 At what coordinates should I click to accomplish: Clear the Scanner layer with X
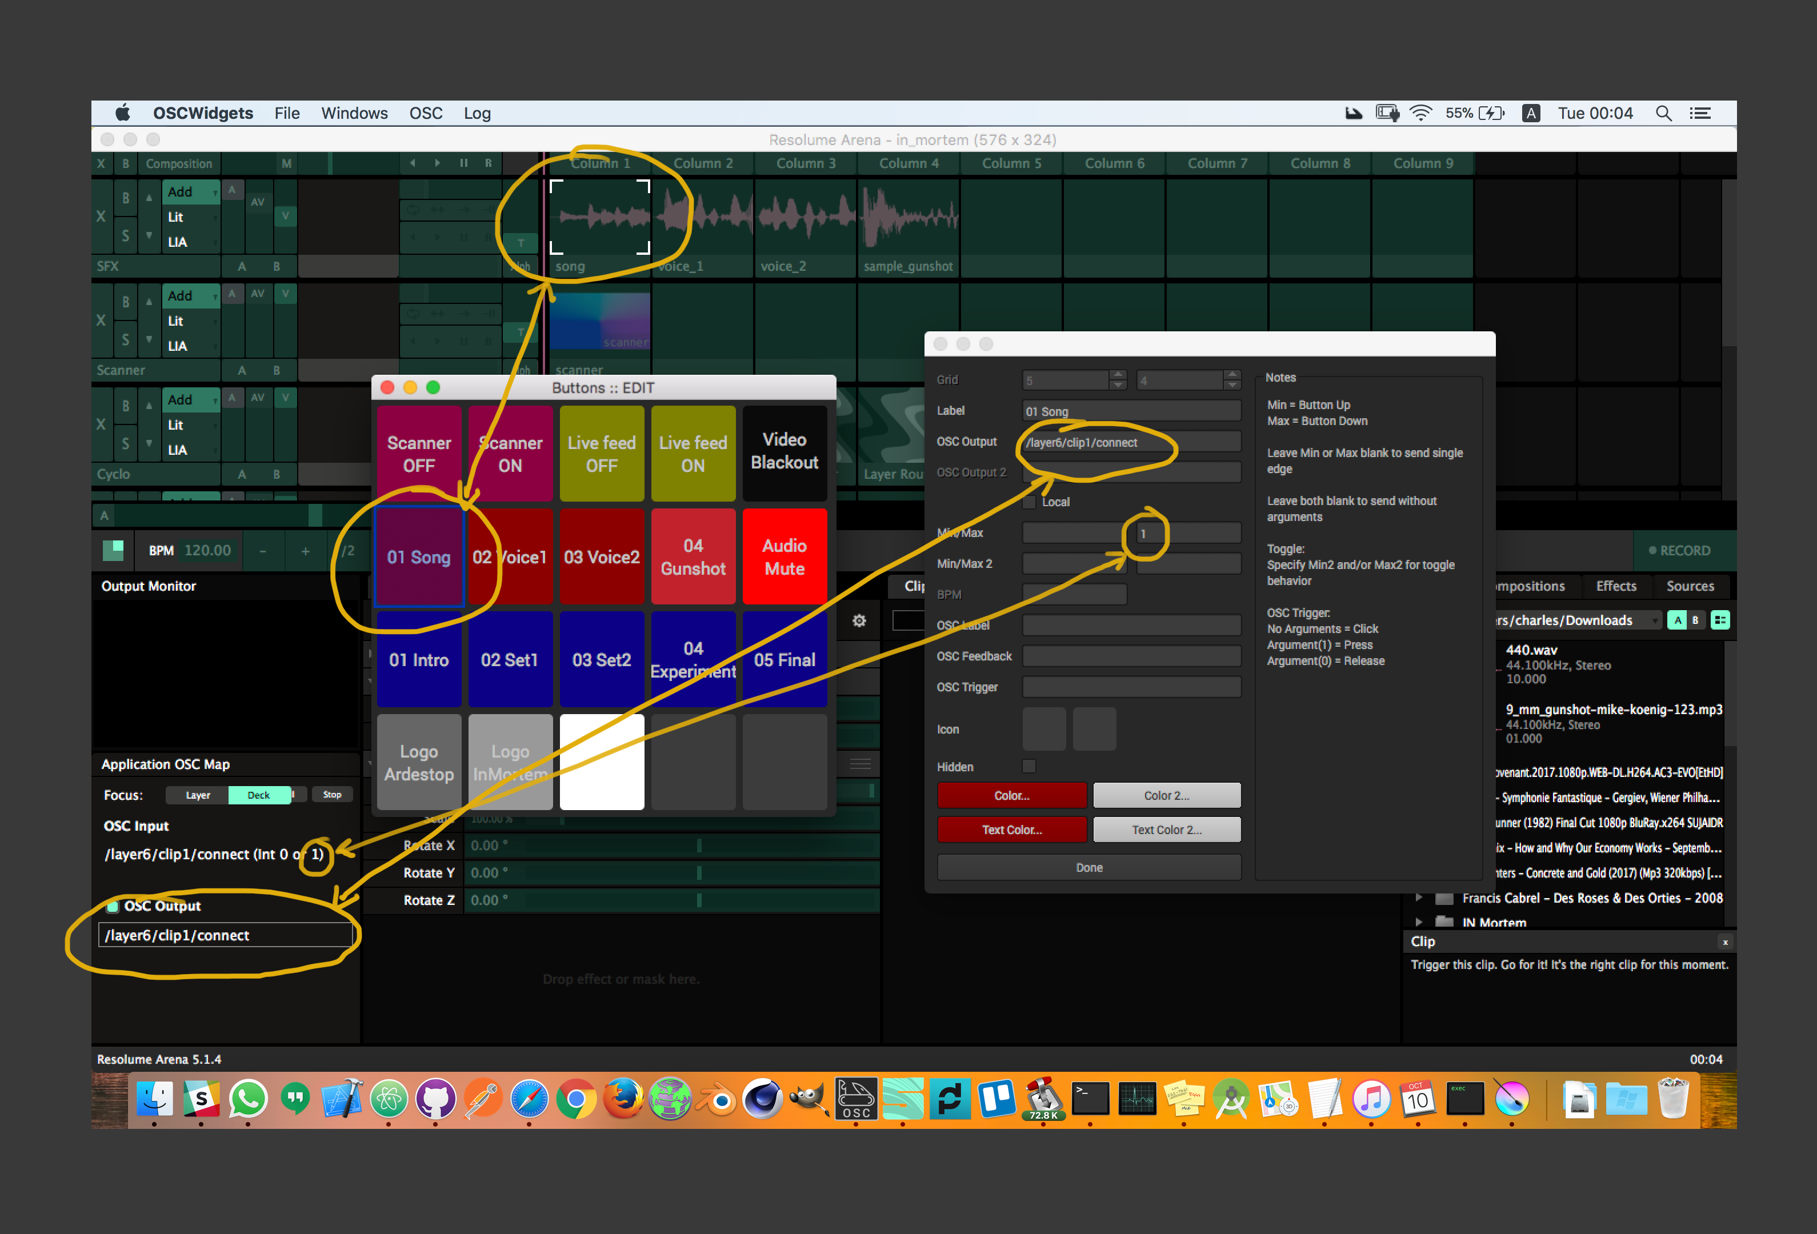tap(101, 320)
